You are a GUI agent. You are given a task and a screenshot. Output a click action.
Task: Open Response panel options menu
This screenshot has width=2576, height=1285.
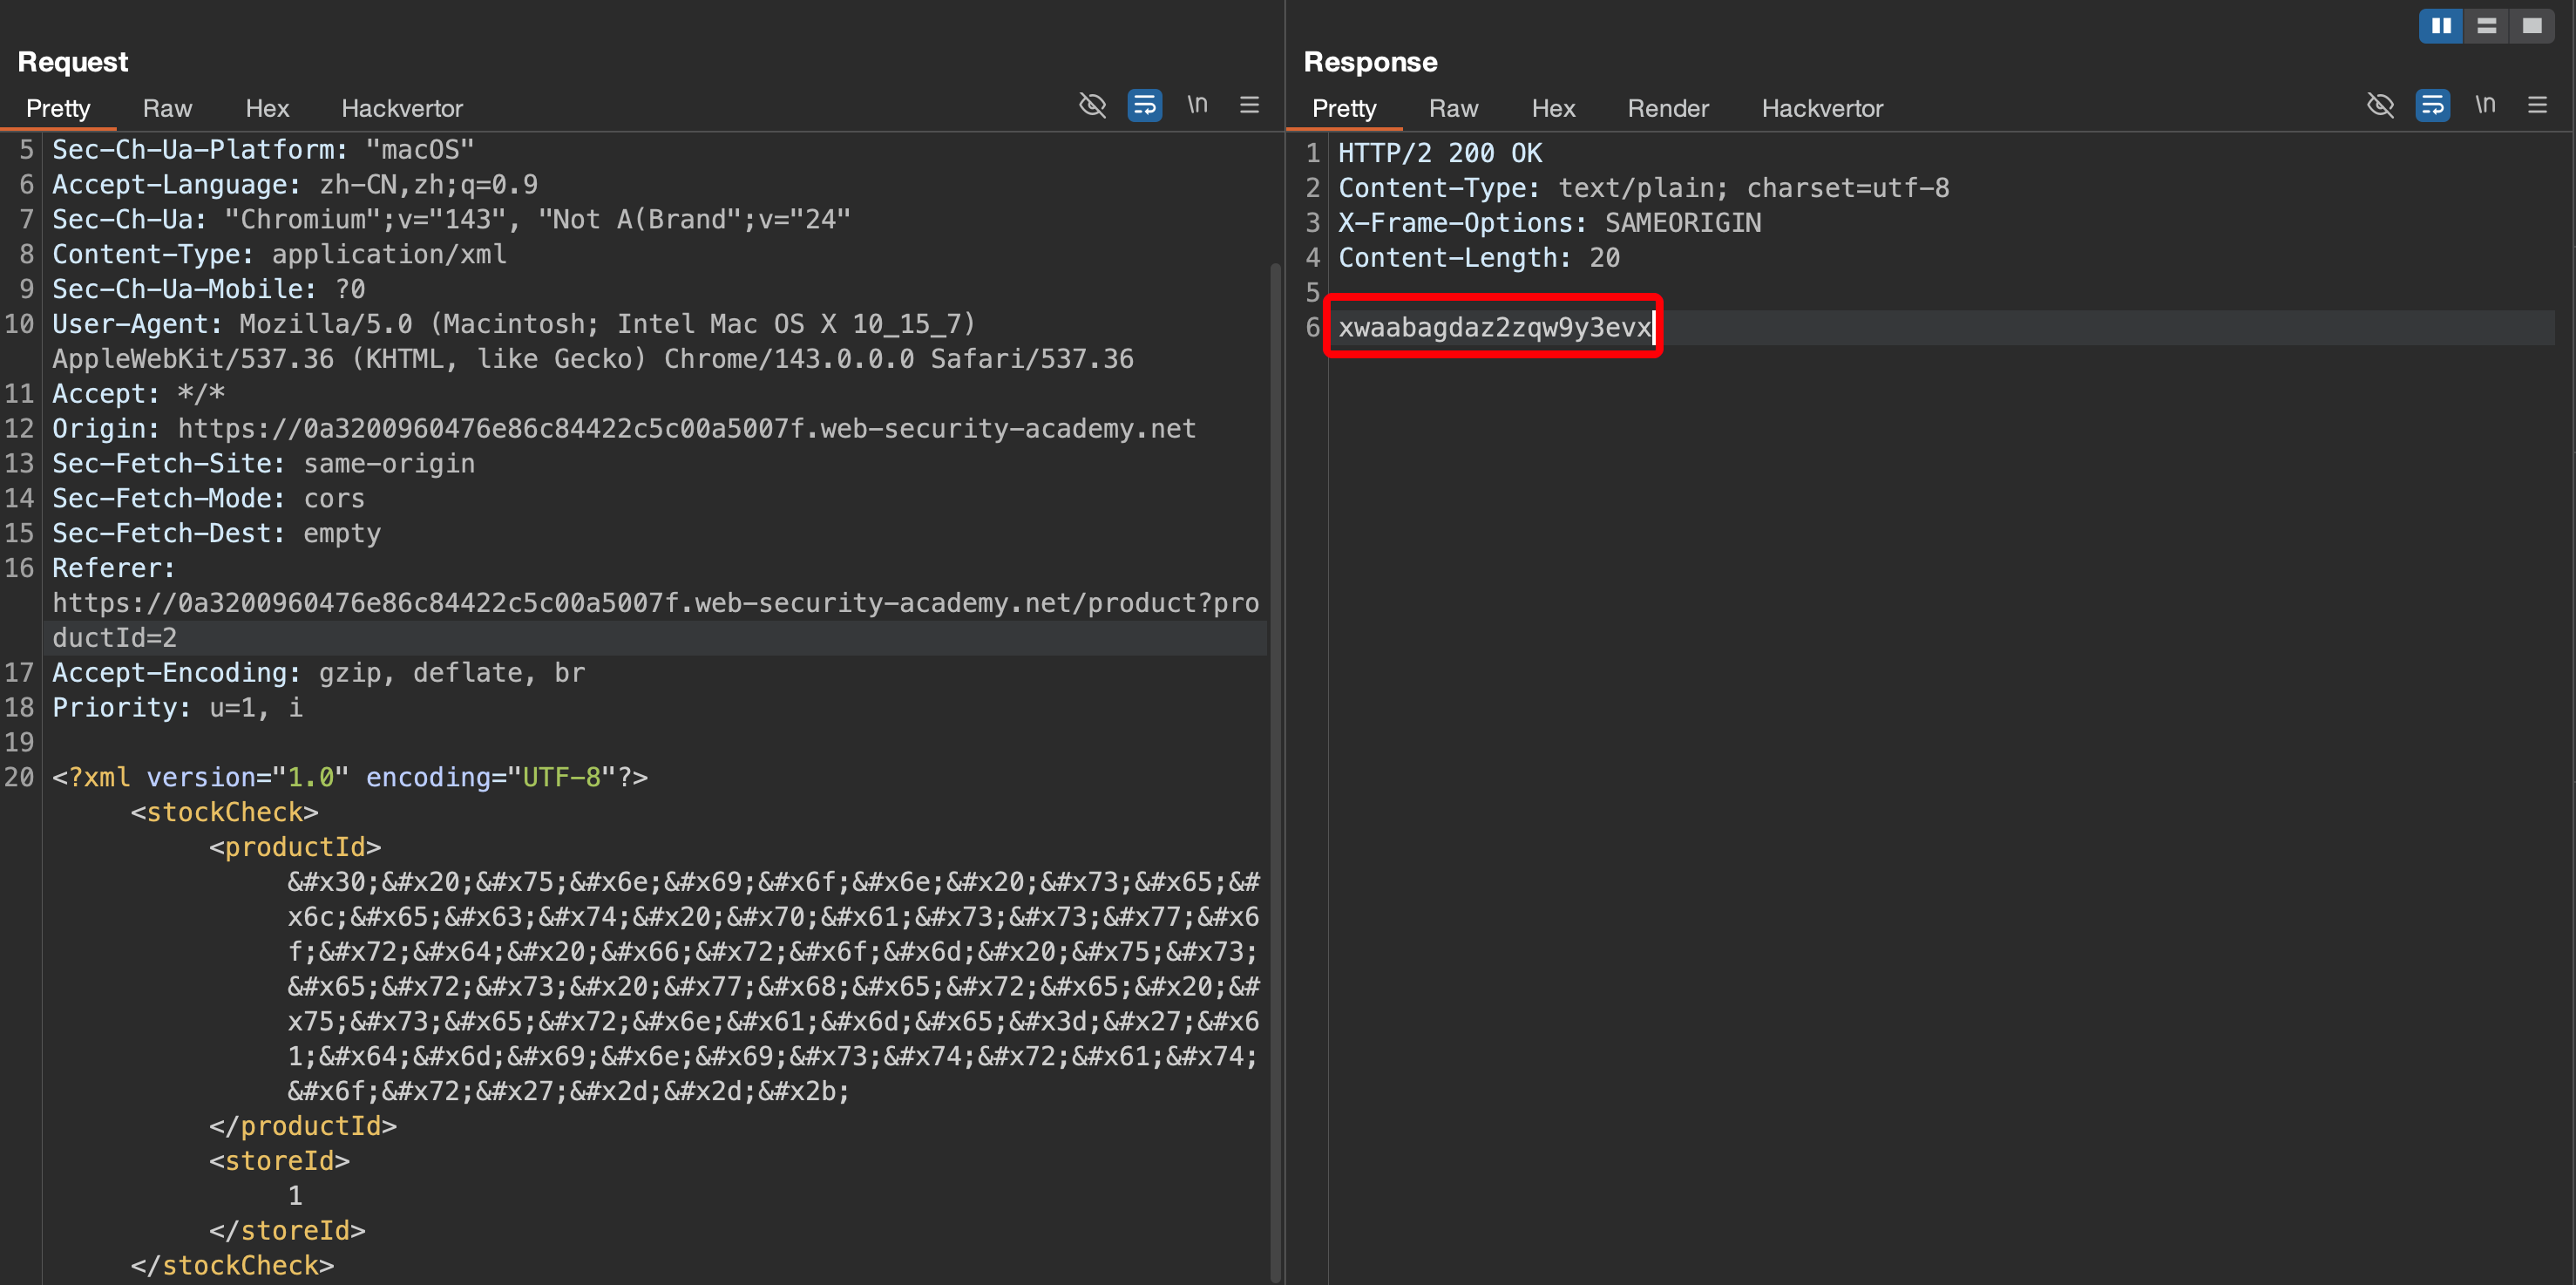tap(2537, 105)
